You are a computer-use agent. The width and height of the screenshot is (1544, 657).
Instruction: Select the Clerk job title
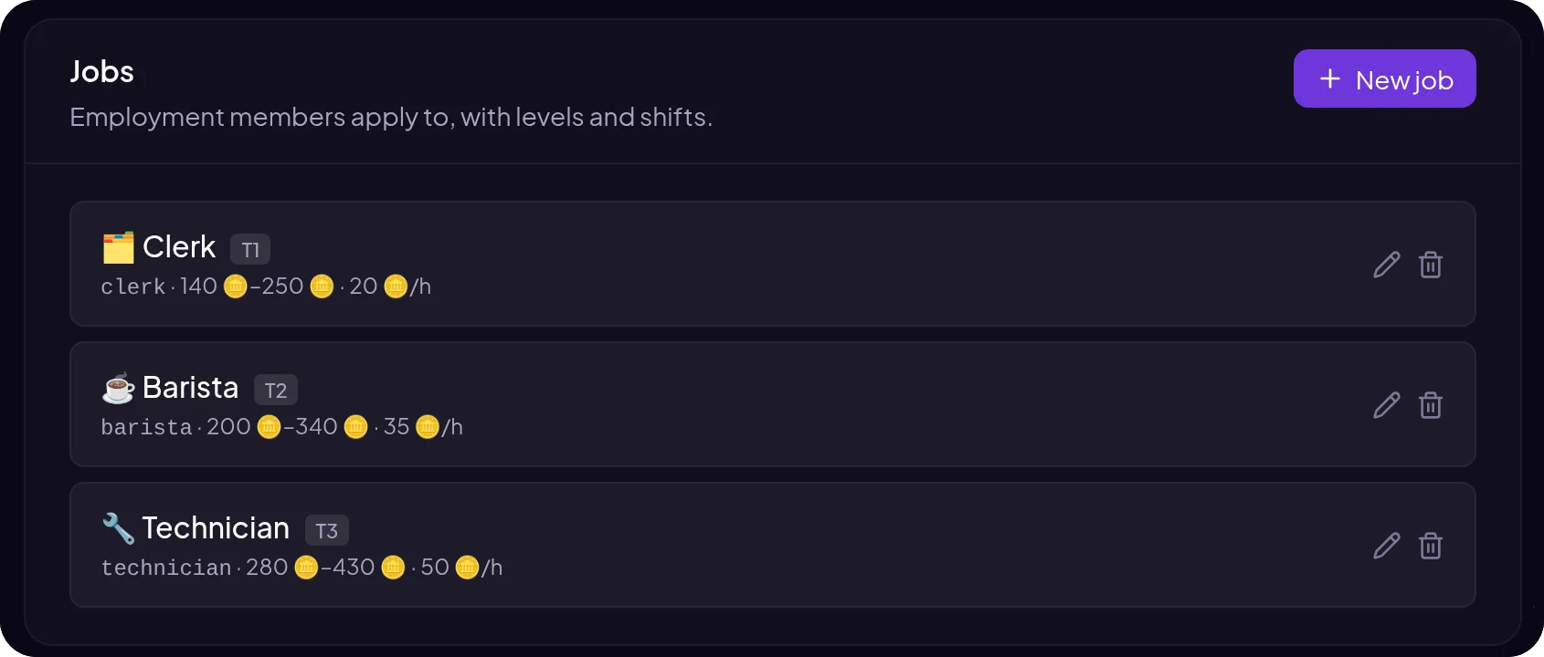[179, 247]
